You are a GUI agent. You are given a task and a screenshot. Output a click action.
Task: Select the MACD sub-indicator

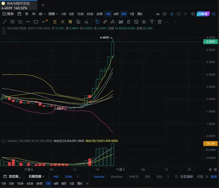(134, 177)
